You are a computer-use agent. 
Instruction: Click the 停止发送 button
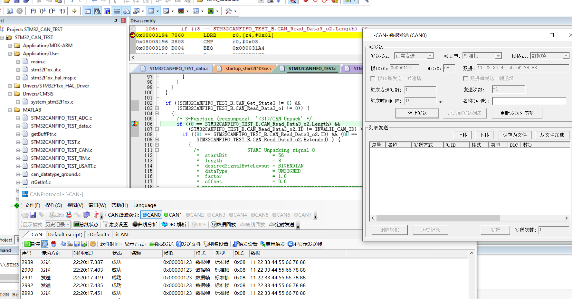pyautogui.click(x=417, y=113)
